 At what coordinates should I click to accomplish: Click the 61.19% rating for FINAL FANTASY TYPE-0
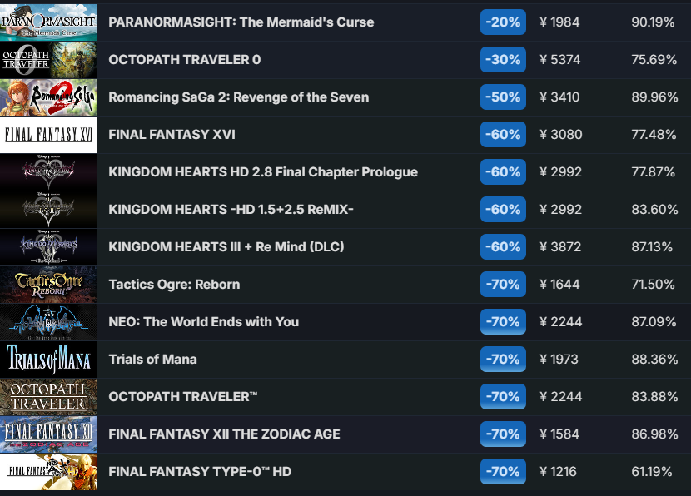pos(653,472)
